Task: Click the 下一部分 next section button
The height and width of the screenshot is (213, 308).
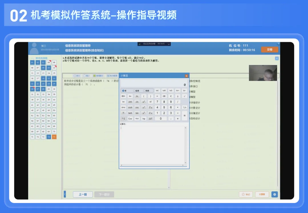Action: click(x=104, y=194)
